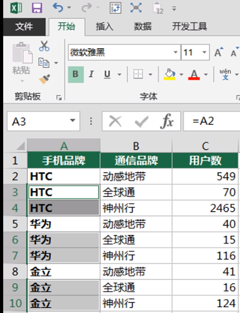
Task: Select column C header
Action: point(205,146)
